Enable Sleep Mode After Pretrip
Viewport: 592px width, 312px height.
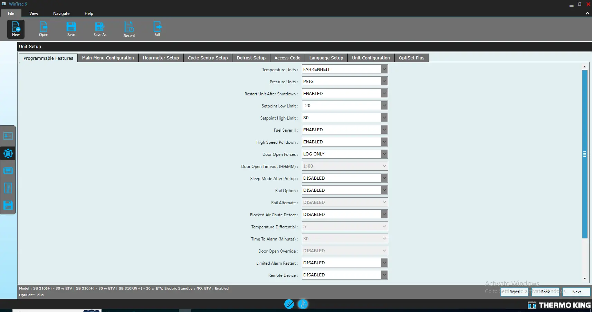coord(384,178)
